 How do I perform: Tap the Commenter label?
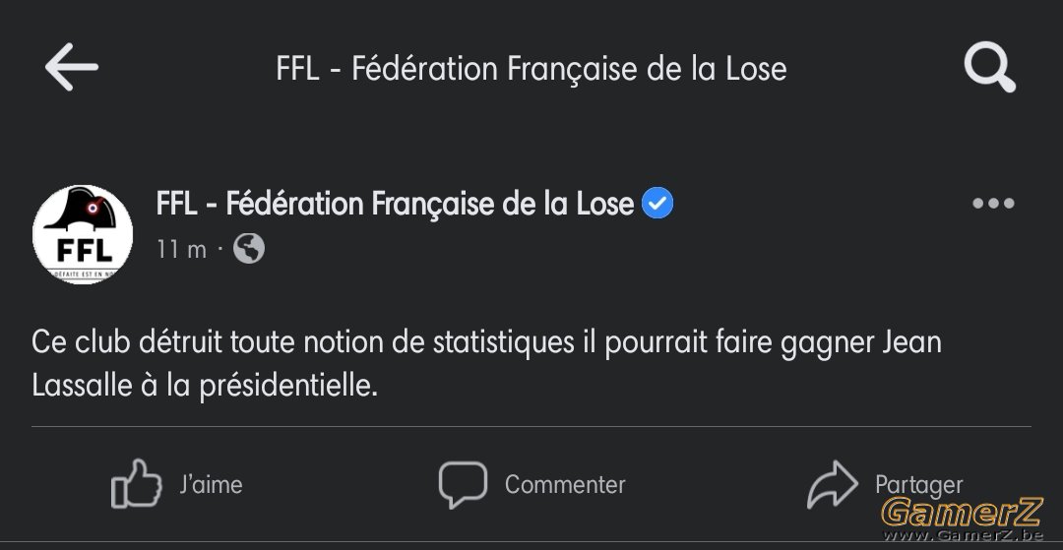(x=565, y=485)
